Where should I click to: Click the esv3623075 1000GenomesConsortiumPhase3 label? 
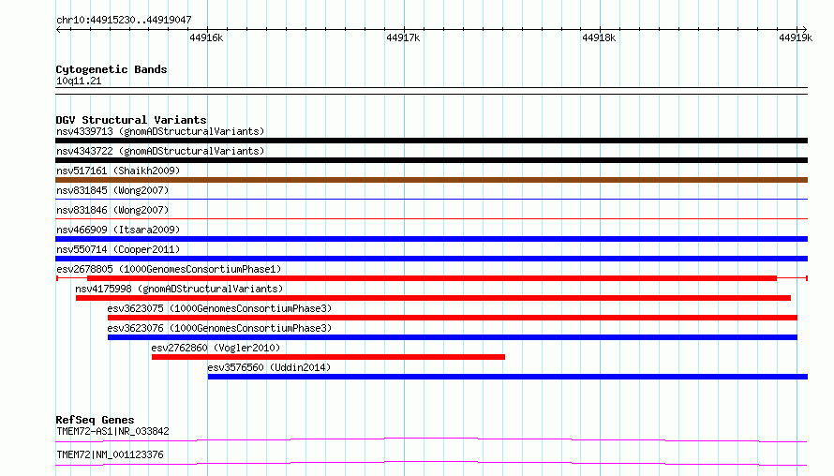[219, 308]
